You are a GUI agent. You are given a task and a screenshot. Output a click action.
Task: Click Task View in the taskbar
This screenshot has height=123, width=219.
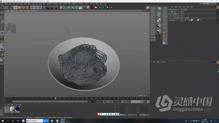click(18, 121)
